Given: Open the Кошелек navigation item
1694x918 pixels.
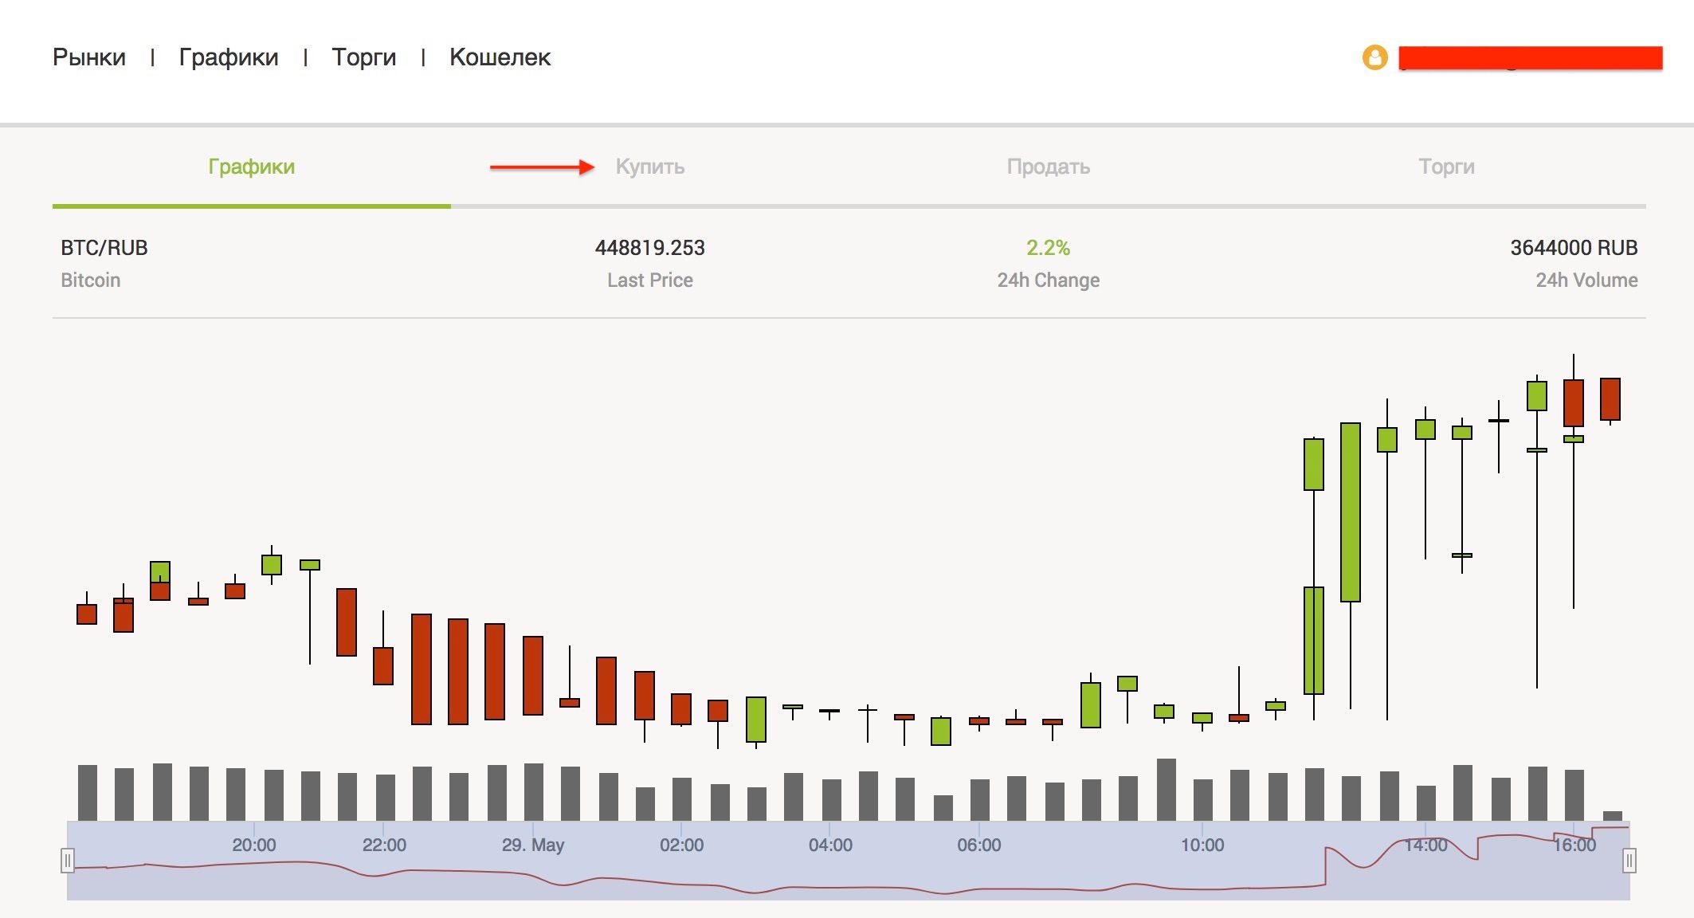Looking at the screenshot, I should click(500, 57).
